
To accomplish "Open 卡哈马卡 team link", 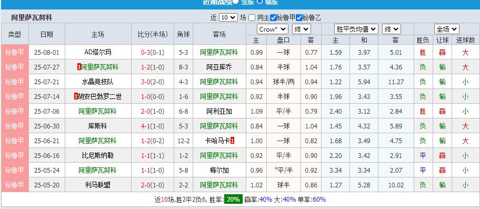I will coord(217,141).
